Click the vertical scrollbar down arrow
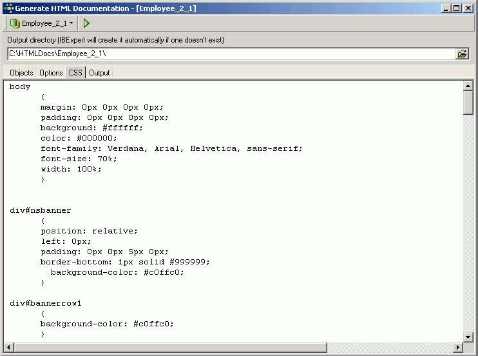Screen dimensions: 478x356 point(468,337)
